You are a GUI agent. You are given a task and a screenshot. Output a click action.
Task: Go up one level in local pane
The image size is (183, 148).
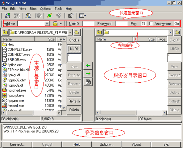5,32
